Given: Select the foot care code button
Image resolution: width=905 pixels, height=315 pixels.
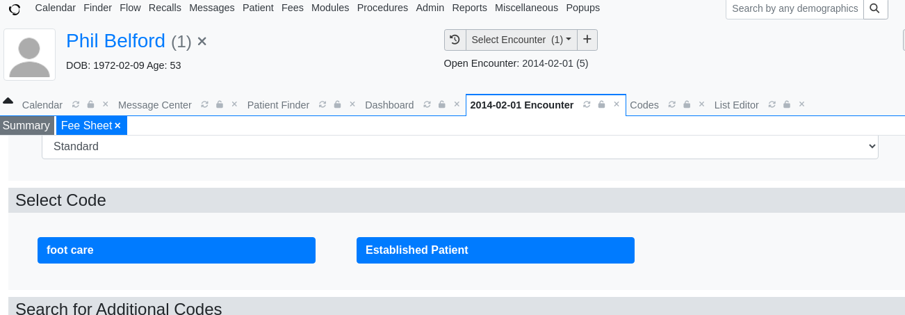Looking at the screenshot, I should [x=177, y=250].
